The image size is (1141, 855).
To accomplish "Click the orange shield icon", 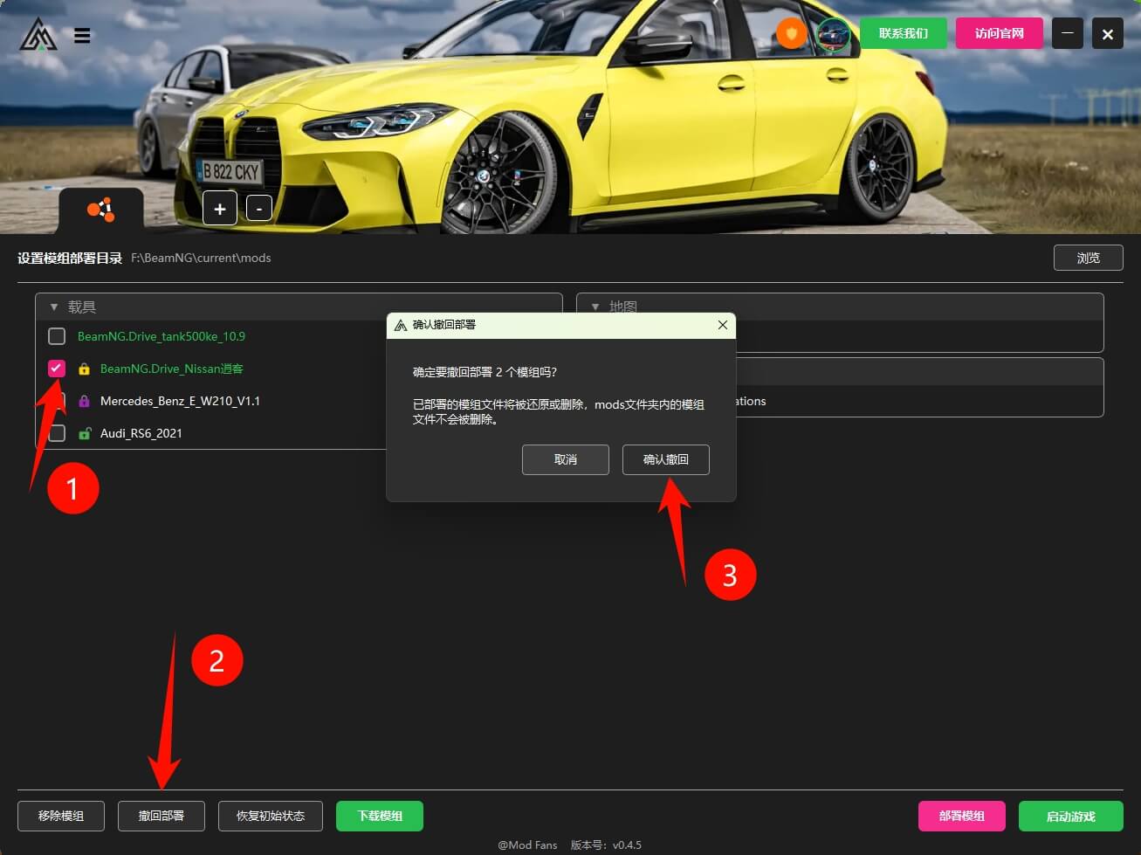I will 791,34.
